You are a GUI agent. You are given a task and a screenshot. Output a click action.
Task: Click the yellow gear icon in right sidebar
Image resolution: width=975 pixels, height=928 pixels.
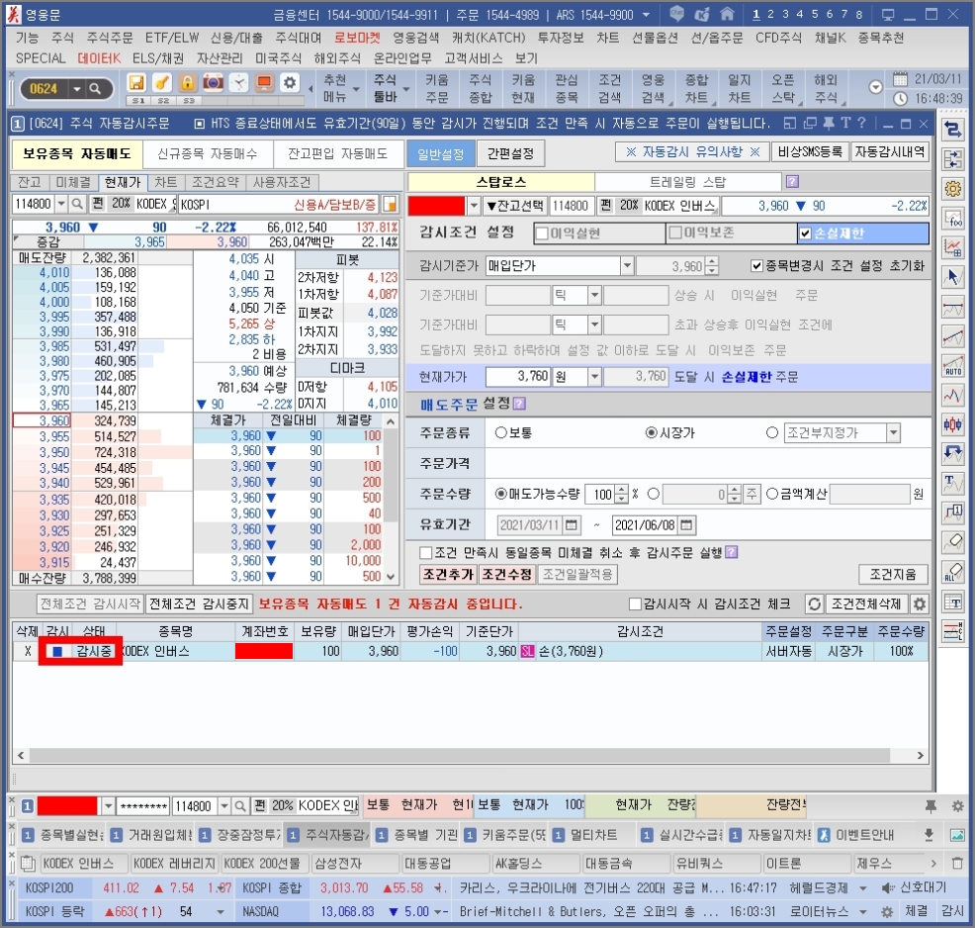pos(952,188)
